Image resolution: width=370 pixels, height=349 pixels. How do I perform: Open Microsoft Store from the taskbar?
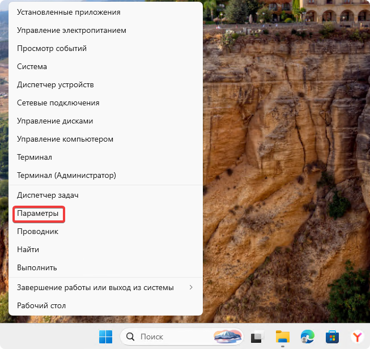[331, 337]
